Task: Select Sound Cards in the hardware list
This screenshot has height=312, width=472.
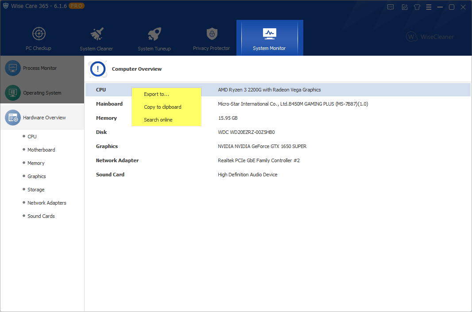Action: click(x=41, y=216)
